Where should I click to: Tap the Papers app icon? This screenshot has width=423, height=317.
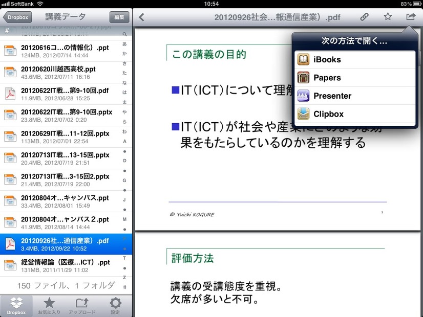[303, 78]
